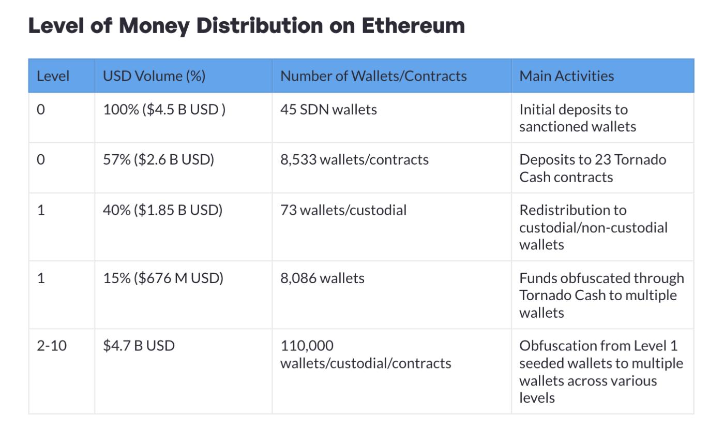Image resolution: width=724 pixels, height=428 pixels.
Task: Click the "$4.7 B USD" cell
Action: pos(139,345)
